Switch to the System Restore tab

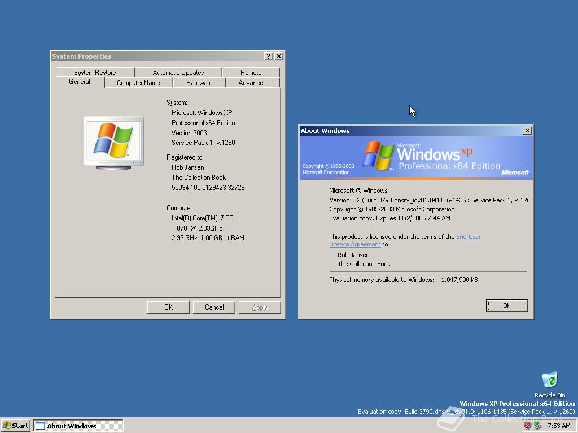click(x=95, y=73)
